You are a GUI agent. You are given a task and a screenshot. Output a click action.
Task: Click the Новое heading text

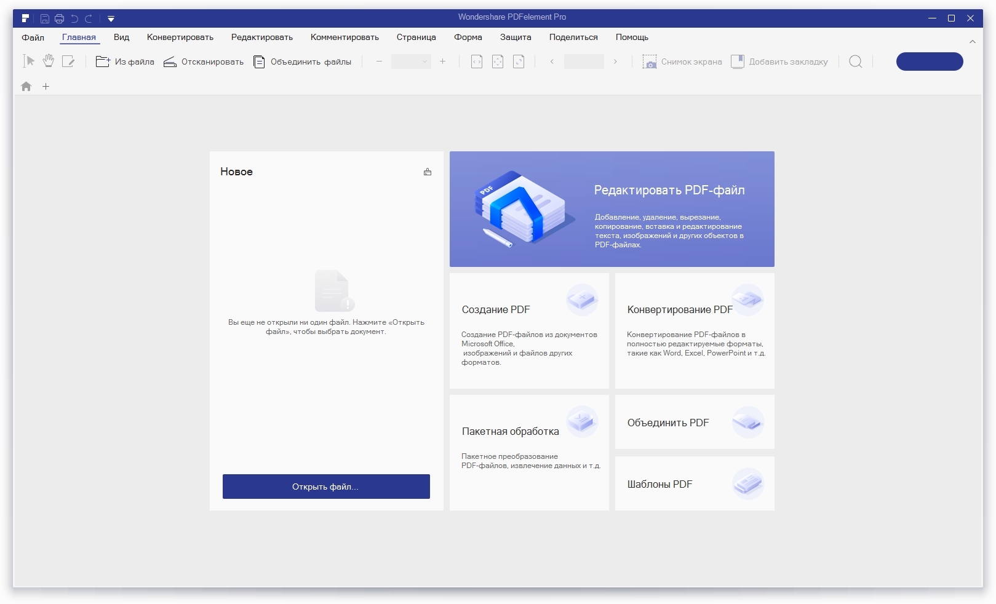(x=237, y=172)
